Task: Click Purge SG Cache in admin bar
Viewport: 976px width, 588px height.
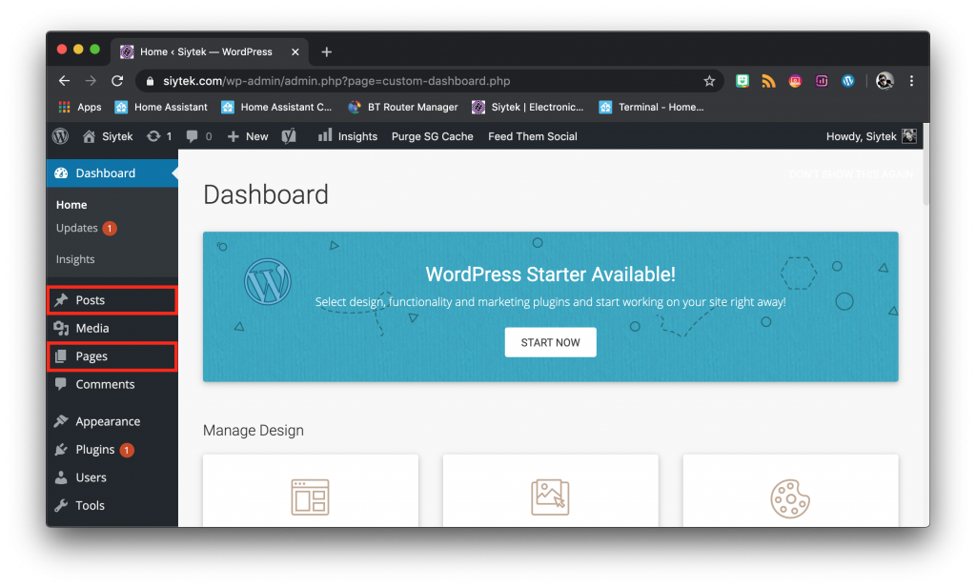Action: [432, 136]
